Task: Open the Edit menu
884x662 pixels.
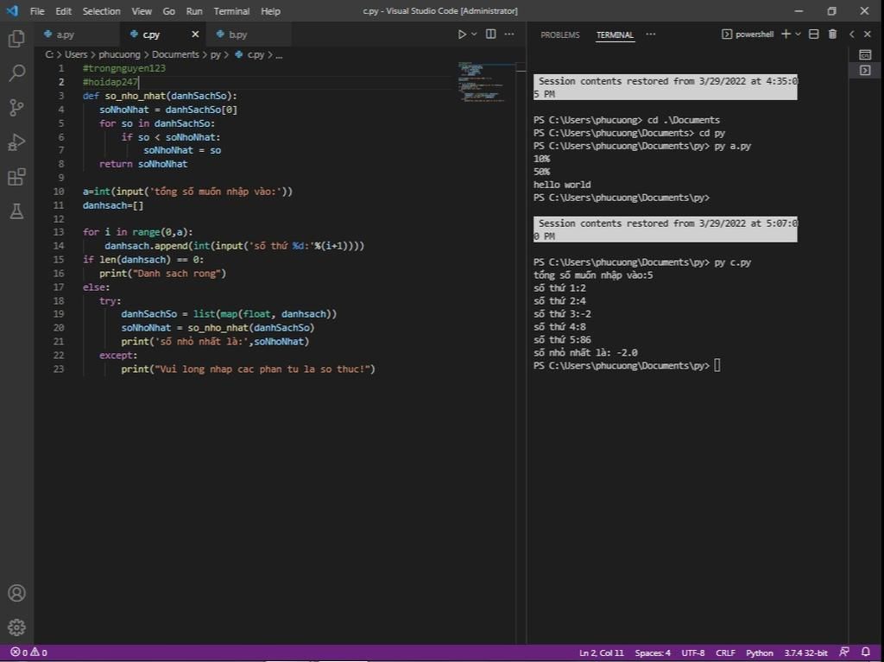Action: pyautogui.click(x=63, y=10)
